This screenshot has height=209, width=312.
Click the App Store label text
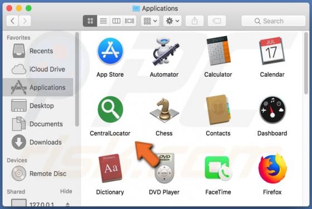(x=110, y=74)
